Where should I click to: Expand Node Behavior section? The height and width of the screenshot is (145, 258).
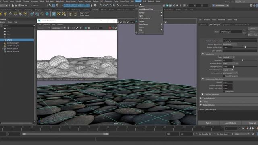[201, 98]
